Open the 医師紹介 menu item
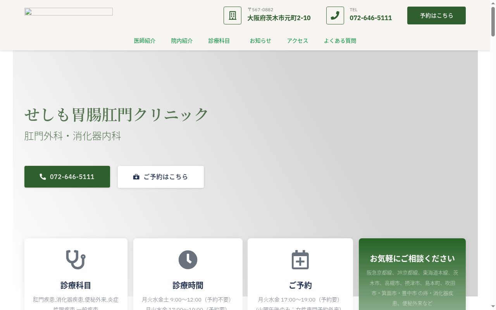Screen dimensions: 496x310 coord(145,41)
